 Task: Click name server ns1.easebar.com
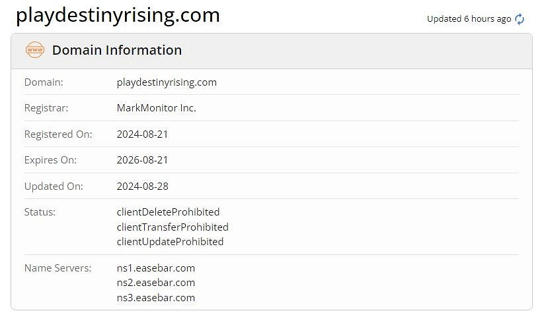tap(155, 268)
